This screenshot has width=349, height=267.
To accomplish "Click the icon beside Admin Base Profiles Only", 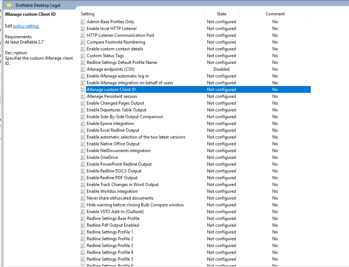I will coord(83,22).
